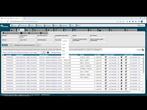Screen dimensions: 147x110
Task: Tick the select-all checkbox in table header
Action: coord(3,55)
